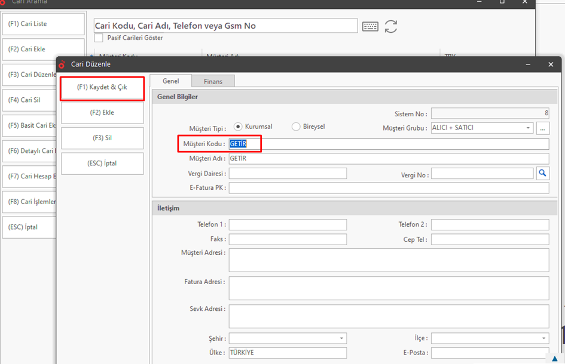Minimize the Cari Düzenle dialog
This screenshot has width=565, height=364.
click(x=528, y=64)
